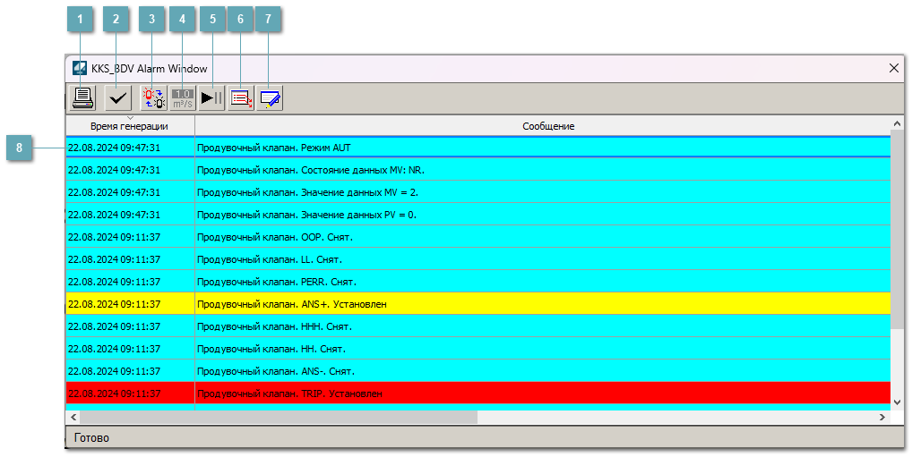Viewport: 912px width, 457px height.
Task: Click the horizontal scroll left arrow
Action: click(73, 417)
